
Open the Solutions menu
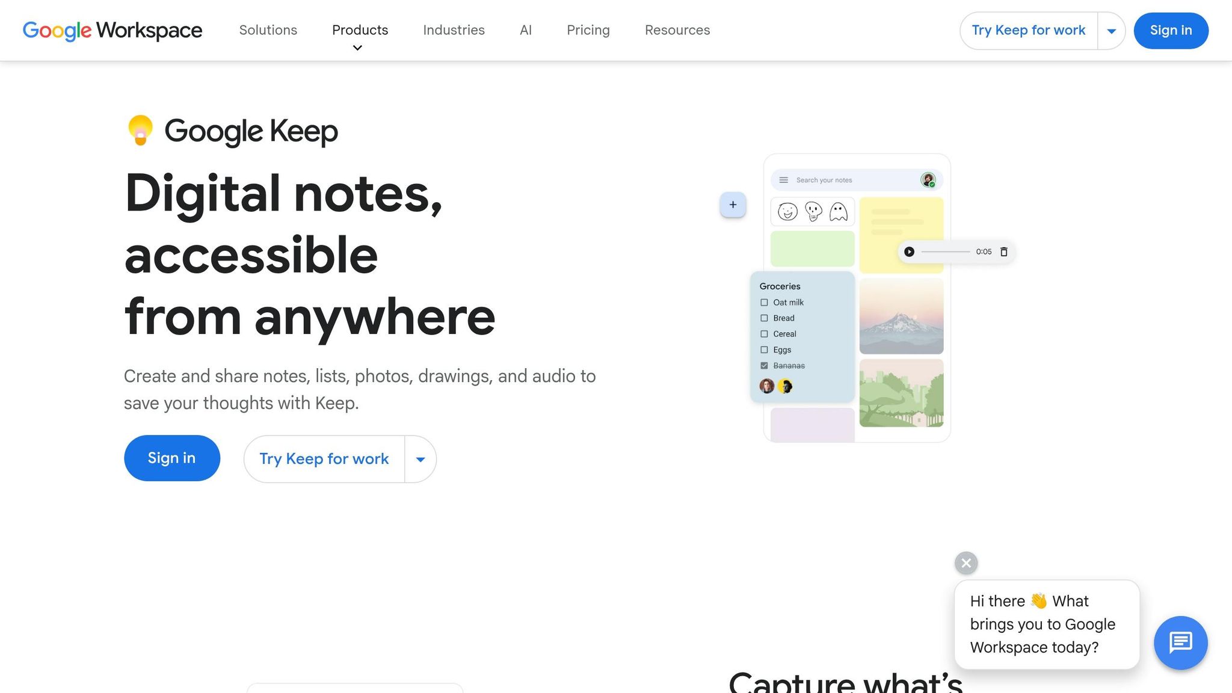coord(268,30)
